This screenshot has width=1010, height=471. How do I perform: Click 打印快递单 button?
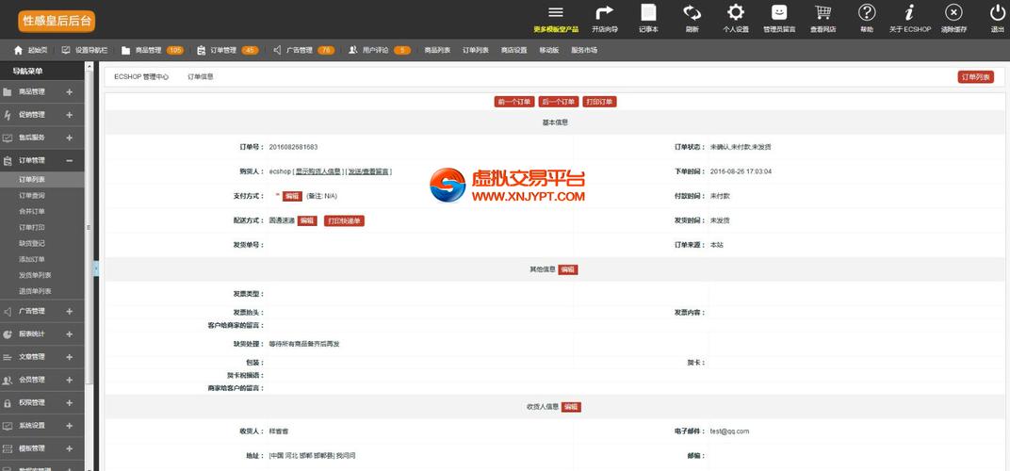click(x=345, y=221)
